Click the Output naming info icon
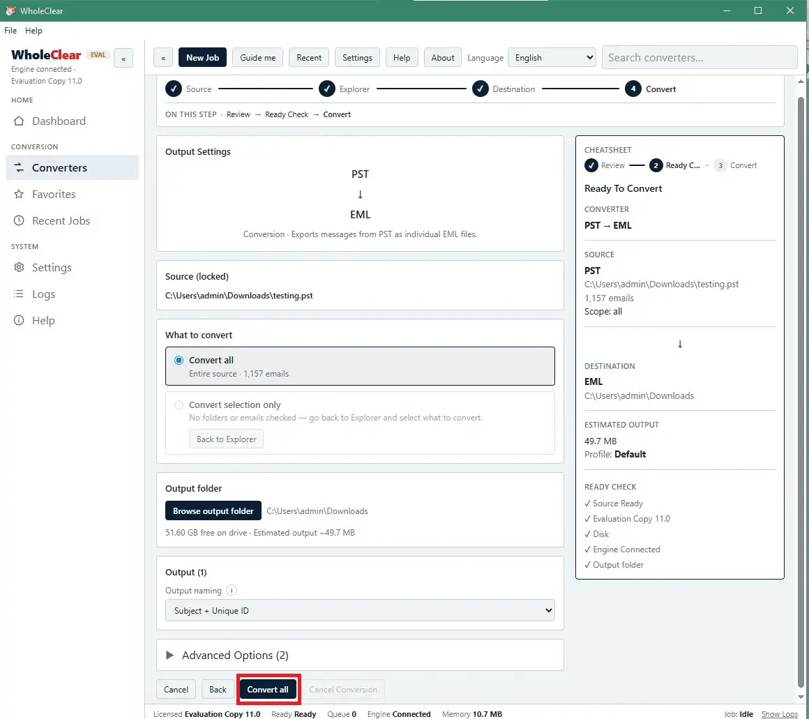809x719 pixels. 231,590
